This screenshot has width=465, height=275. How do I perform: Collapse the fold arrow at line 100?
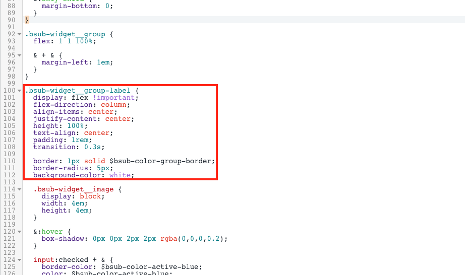[x=20, y=91]
